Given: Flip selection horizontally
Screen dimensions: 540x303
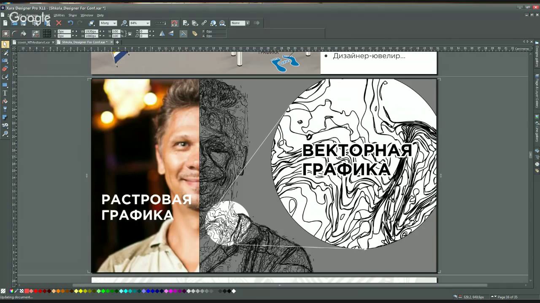Looking at the screenshot, I should [162, 34].
